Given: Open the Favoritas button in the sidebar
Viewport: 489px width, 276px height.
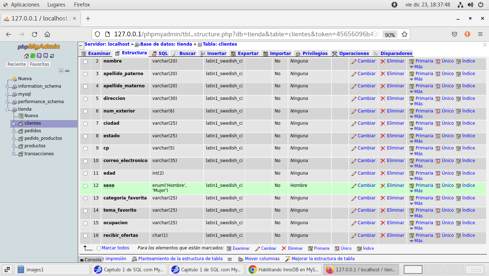Looking at the screenshot, I should point(40,64).
